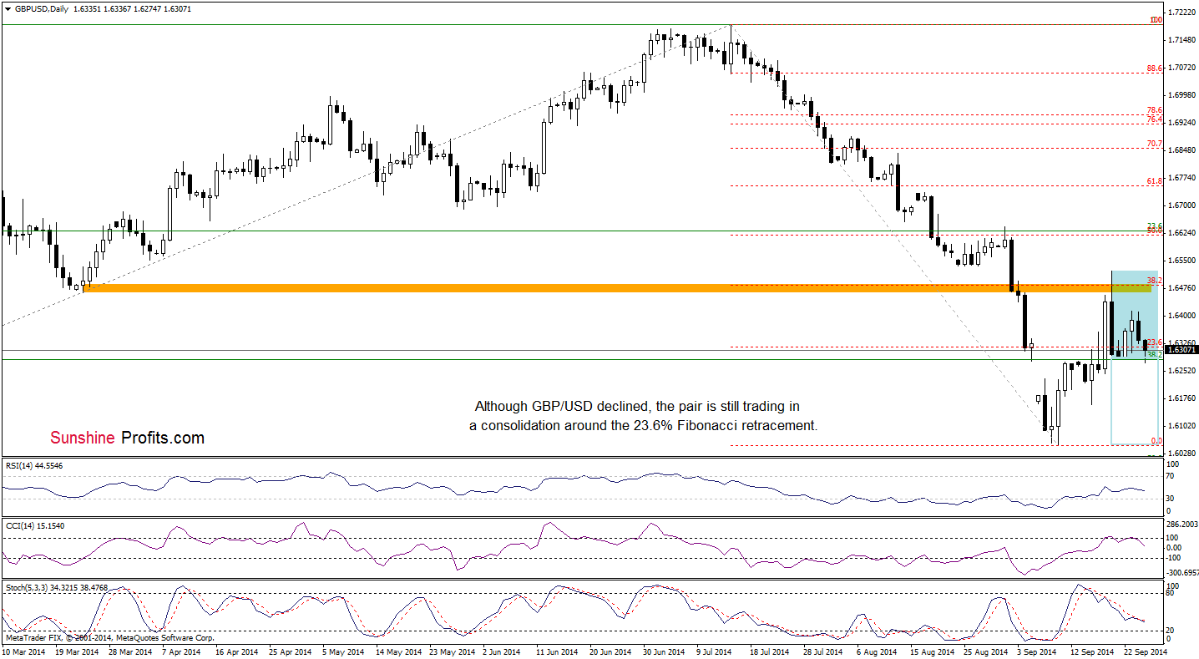
Task: Click the 1.70720 price axis label
Action: click(x=1182, y=68)
